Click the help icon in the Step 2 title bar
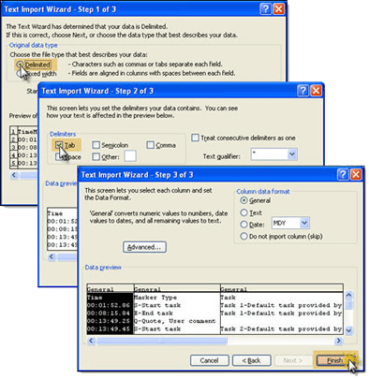The height and width of the screenshot is (379, 369). (303, 91)
